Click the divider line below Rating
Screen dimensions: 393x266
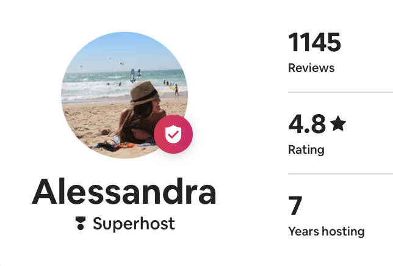pyautogui.click(x=340, y=174)
